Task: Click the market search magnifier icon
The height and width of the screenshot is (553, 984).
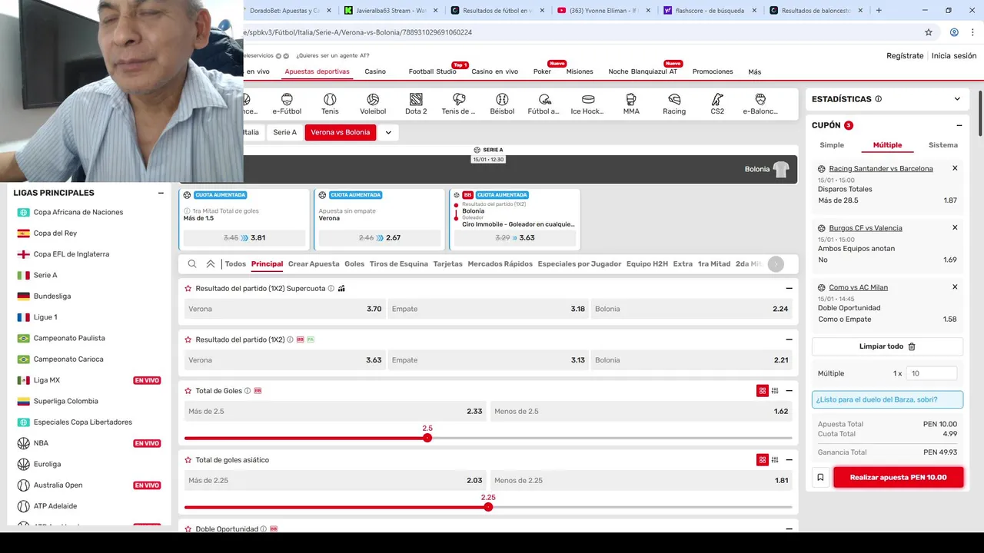Action: 192,263
